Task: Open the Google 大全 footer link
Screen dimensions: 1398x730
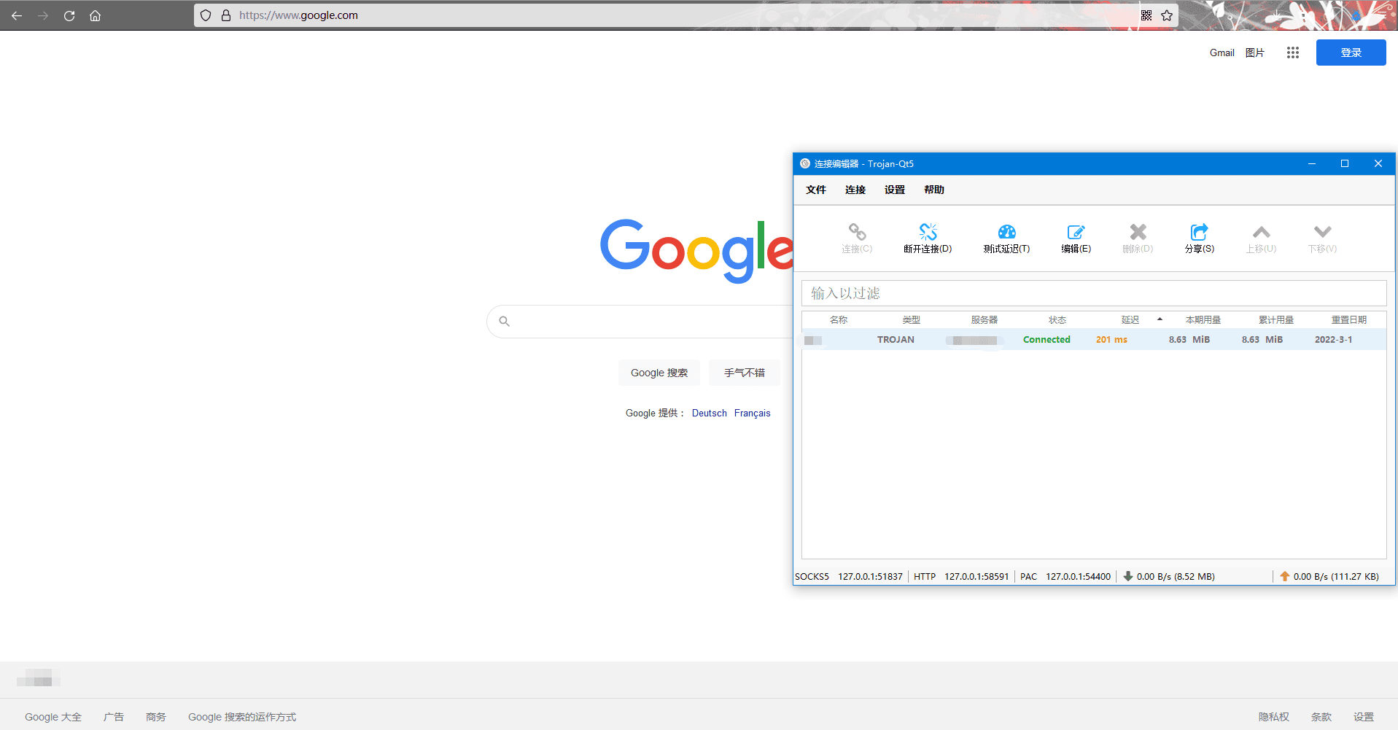Action: coord(53,717)
